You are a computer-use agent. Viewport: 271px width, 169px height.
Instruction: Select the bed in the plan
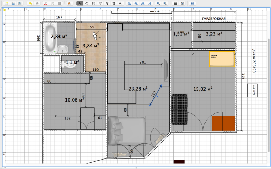[x=127, y=131]
